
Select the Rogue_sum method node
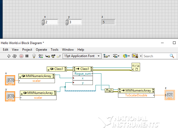click(83, 74)
